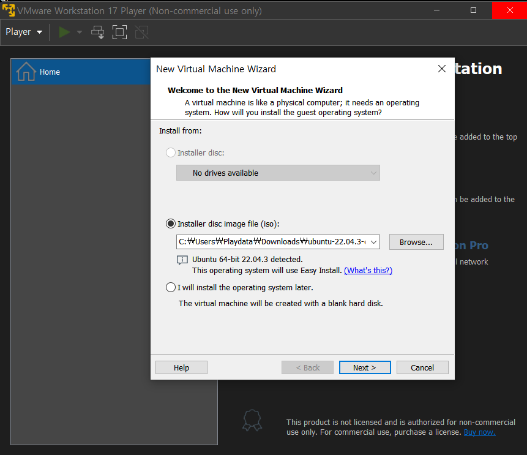Click the Buy now link
Viewport: 527px width, 455px height.
click(x=479, y=432)
